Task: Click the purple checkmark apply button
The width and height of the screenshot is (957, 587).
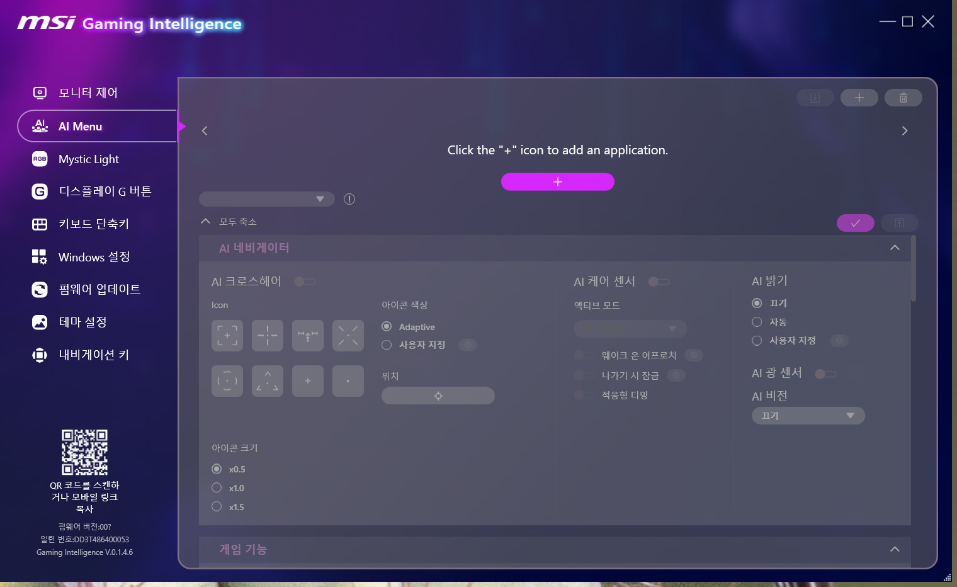Action: (855, 223)
